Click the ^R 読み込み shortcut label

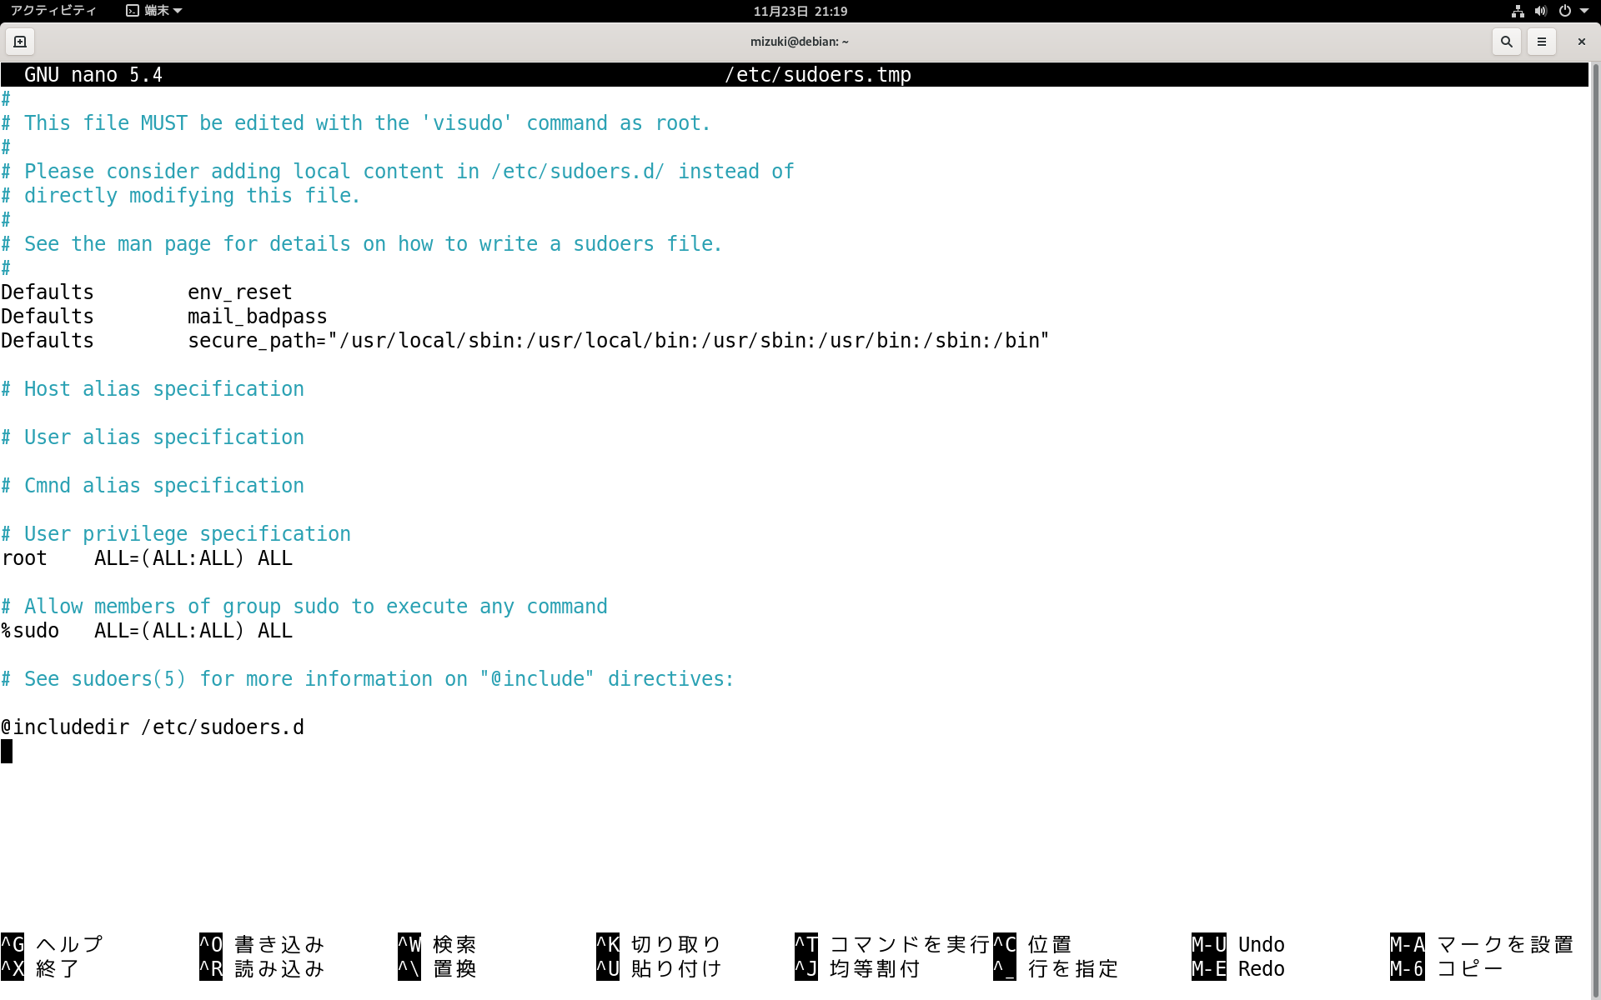click(x=262, y=968)
